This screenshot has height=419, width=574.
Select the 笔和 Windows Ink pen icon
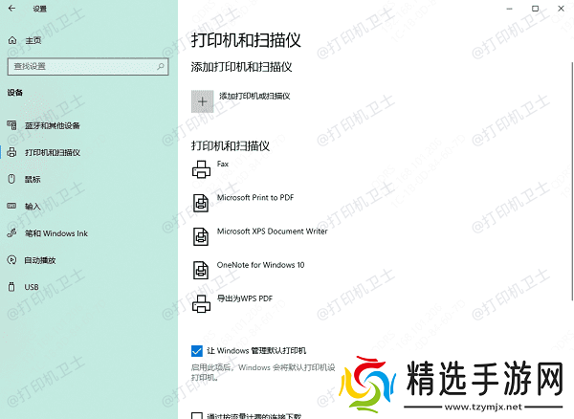tap(11, 232)
